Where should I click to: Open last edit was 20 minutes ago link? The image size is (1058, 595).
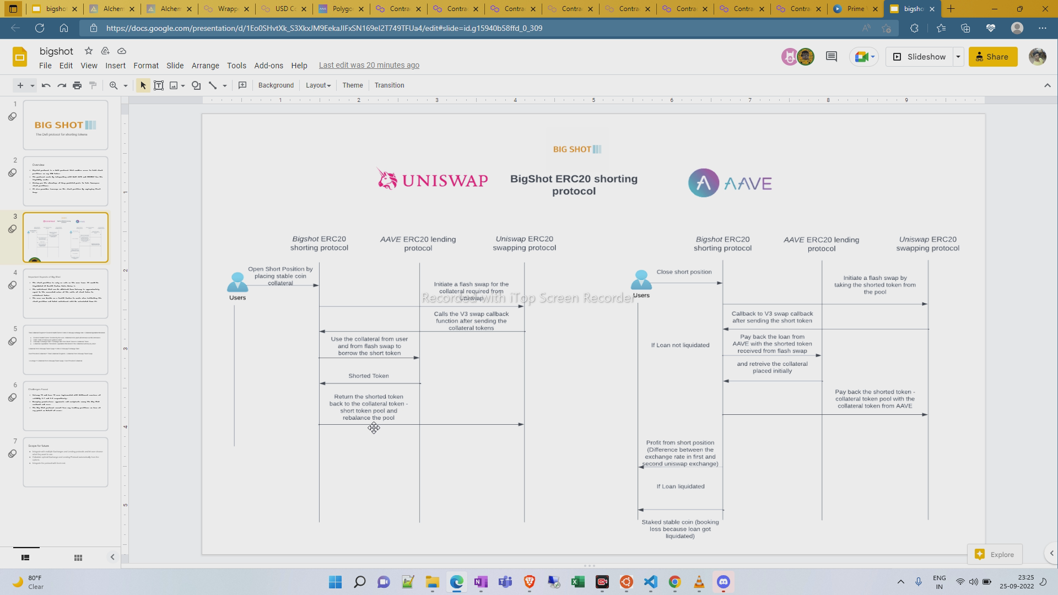[369, 65]
